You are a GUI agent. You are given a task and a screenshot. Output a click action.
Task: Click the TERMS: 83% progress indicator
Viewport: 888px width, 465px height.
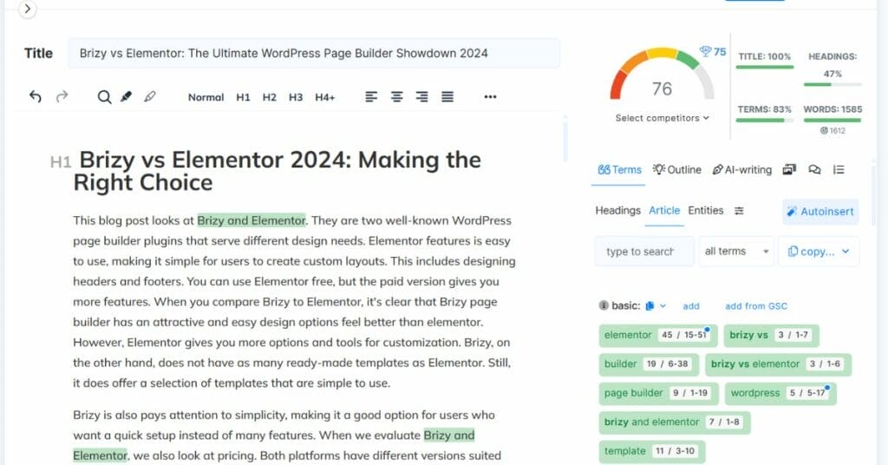[765, 113]
